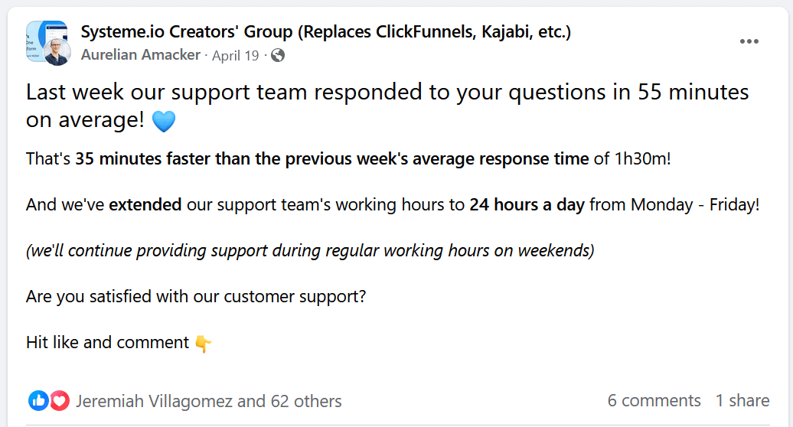Click the author's round profile picture

point(57,52)
